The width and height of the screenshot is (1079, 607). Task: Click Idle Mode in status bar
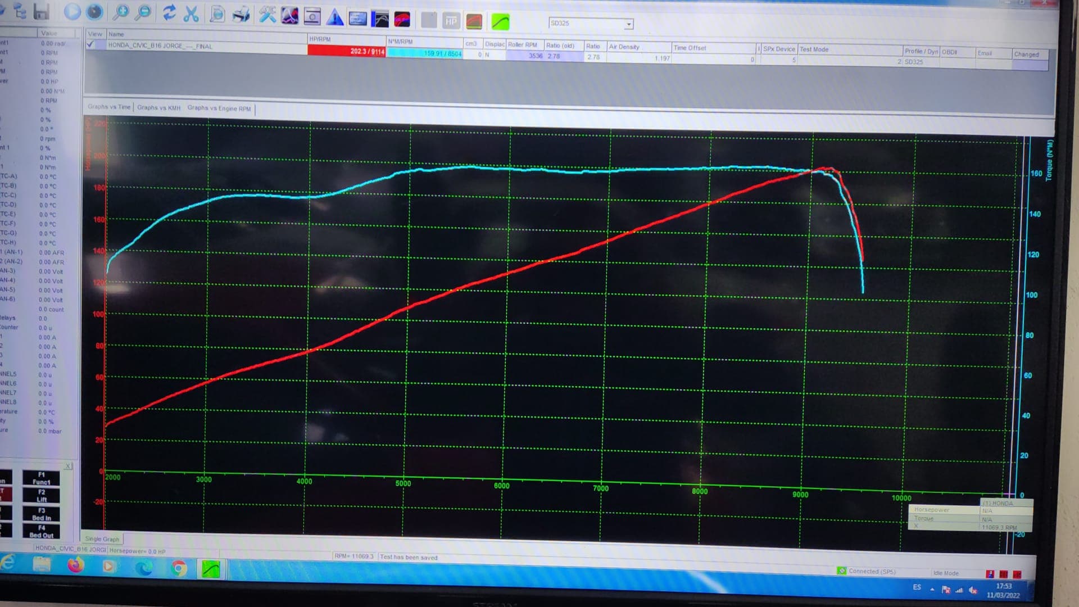(x=946, y=573)
